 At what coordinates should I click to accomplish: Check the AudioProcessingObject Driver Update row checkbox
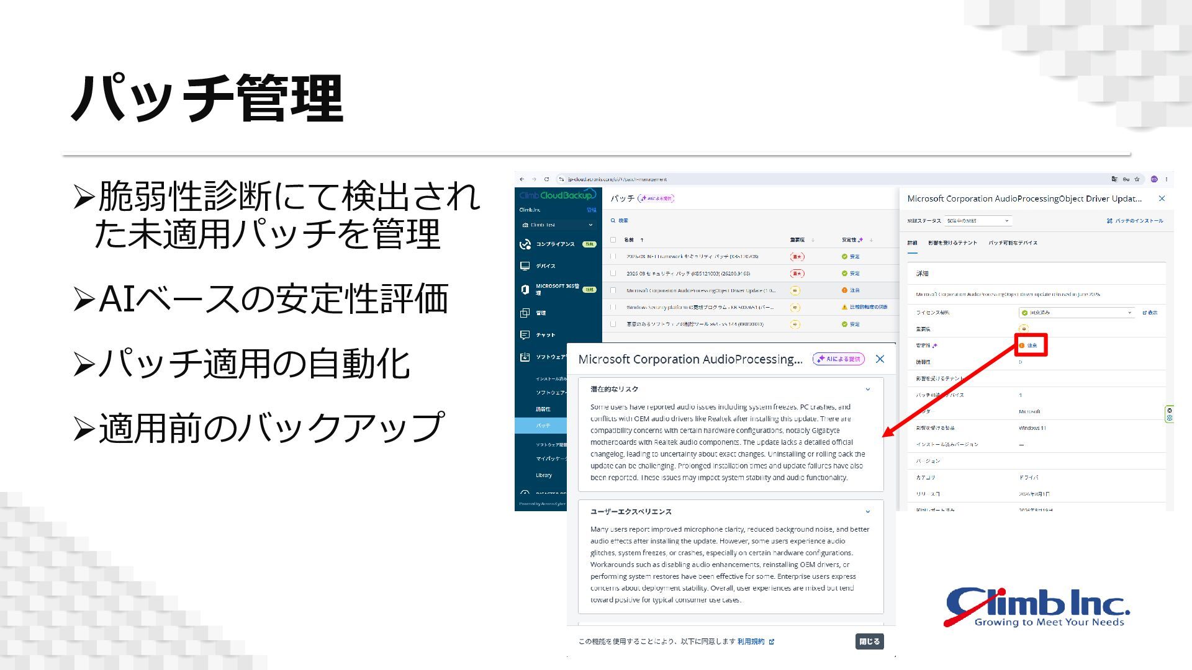click(x=613, y=290)
